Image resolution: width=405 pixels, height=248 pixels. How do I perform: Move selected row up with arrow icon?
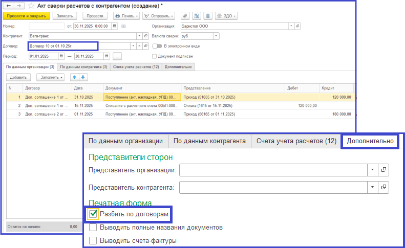pos(74,77)
